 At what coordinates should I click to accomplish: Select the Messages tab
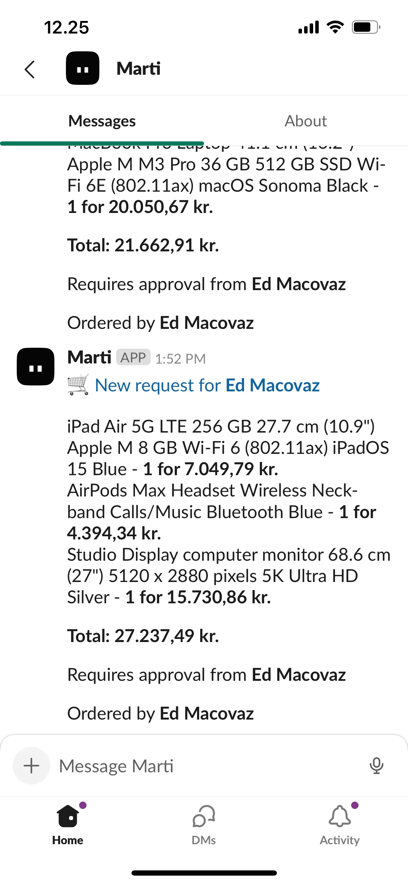[x=101, y=121]
